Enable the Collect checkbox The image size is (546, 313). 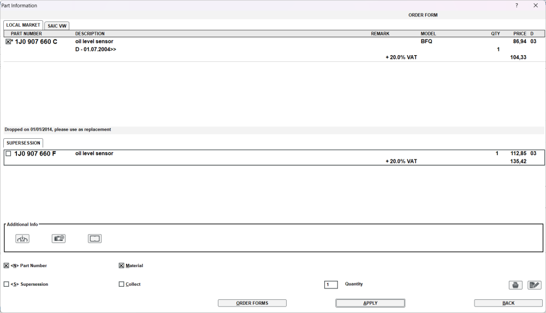(121, 284)
